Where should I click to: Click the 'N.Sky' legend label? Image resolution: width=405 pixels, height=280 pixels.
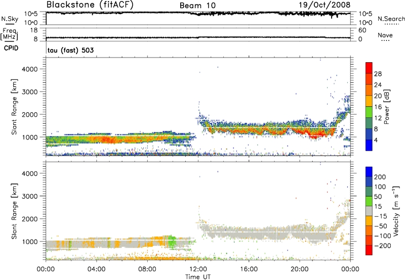pos(10,19)
